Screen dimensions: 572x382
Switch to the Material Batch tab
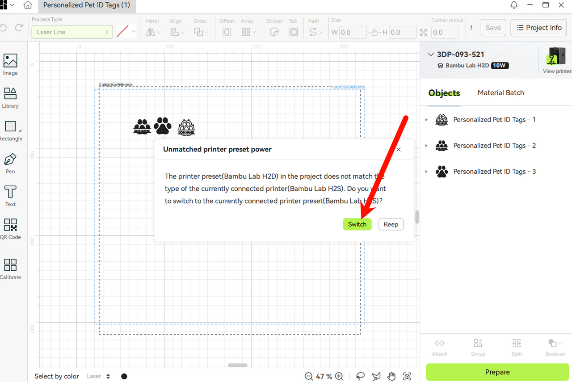[500, 92]
